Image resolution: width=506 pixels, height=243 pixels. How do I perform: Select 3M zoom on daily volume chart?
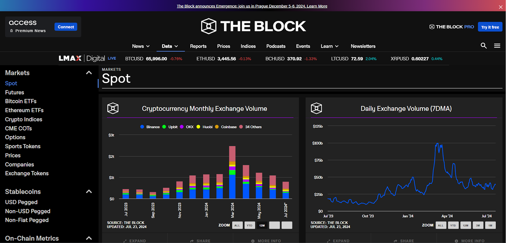478,225
